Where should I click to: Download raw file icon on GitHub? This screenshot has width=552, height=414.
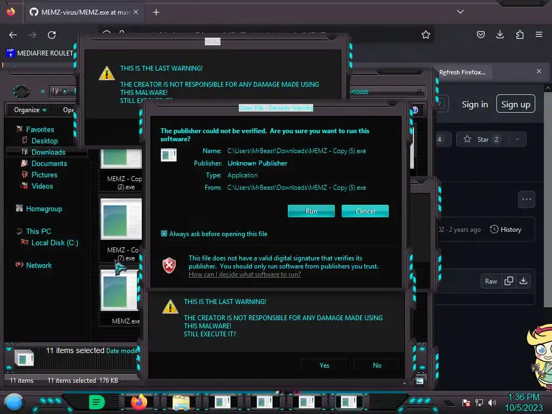523,281
